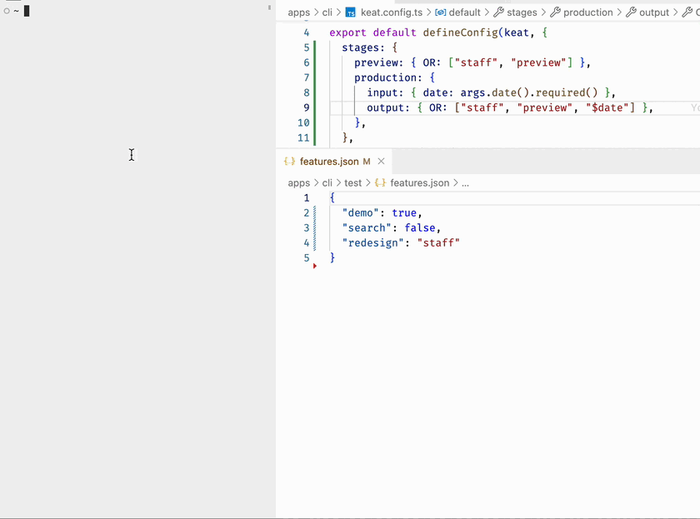This screenshot has height=519, width=700.
Task: Click the JSON braces icon on features.json tab
Action: [289, 162]
